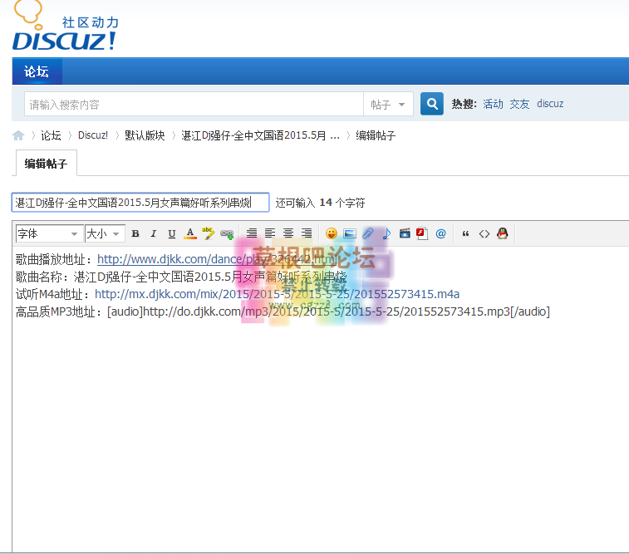
Task: Mention a user with @ icon
Action: point(441,233)
